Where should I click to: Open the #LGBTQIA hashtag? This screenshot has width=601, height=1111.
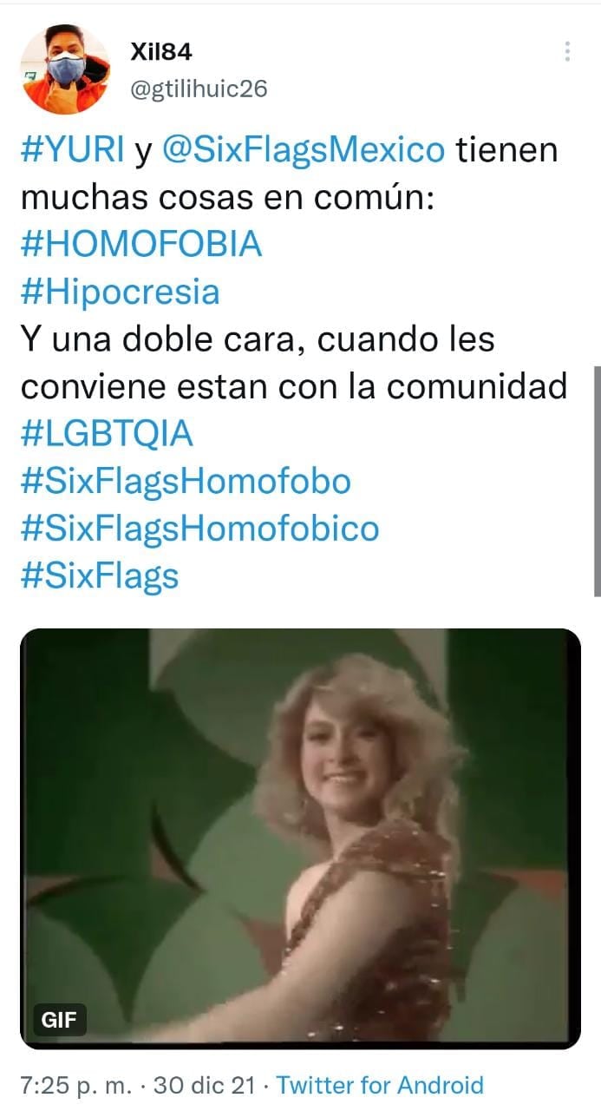pyautogui.click(x=107, y=434)
